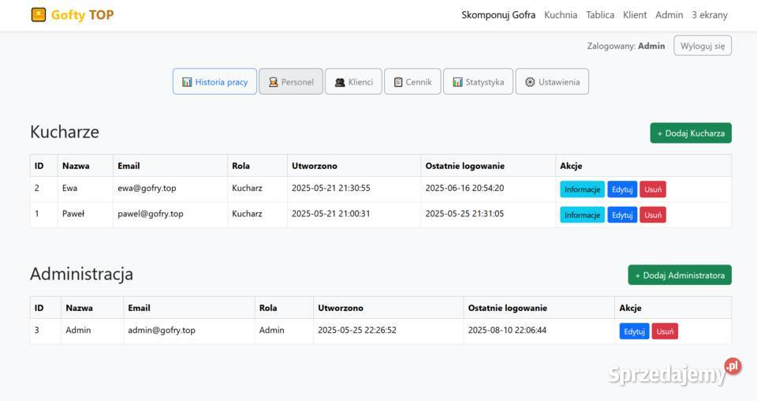
Task: Click the Admin role cell in Administracja table
Action: point(272,331)
